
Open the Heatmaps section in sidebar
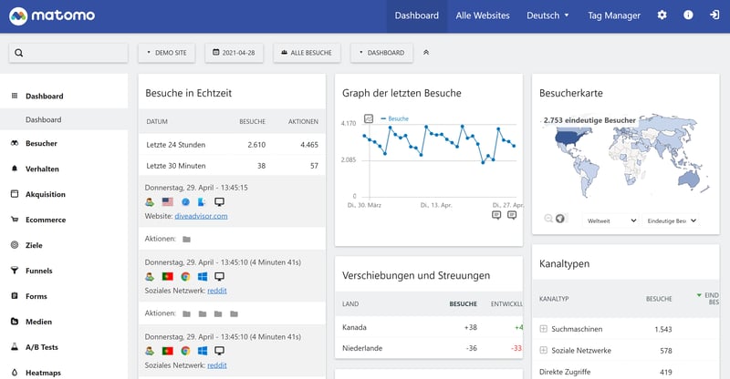tap(44, 373)
